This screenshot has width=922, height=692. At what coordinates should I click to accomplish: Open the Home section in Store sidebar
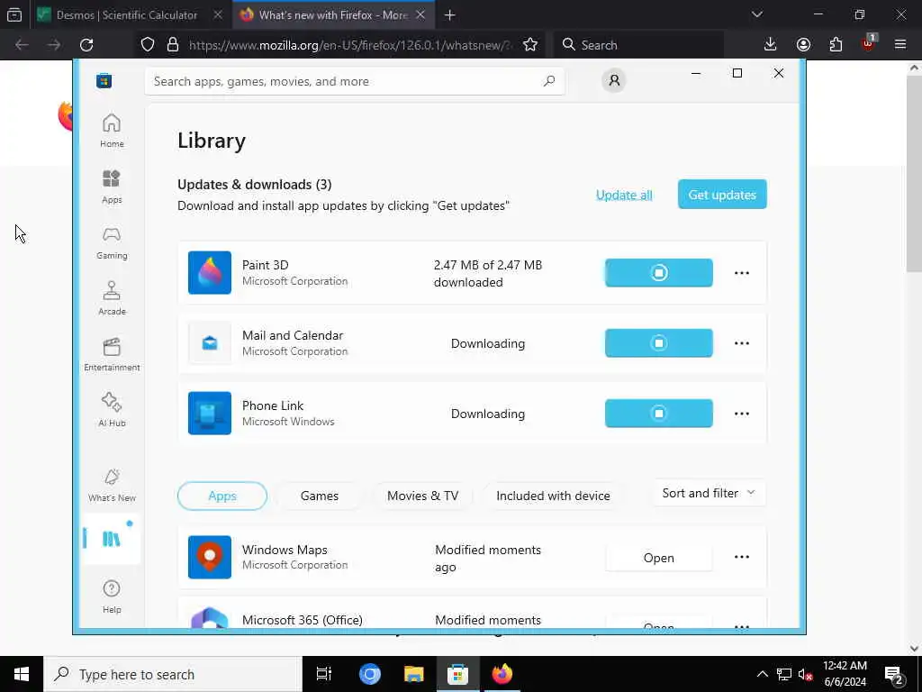[112, 131]
